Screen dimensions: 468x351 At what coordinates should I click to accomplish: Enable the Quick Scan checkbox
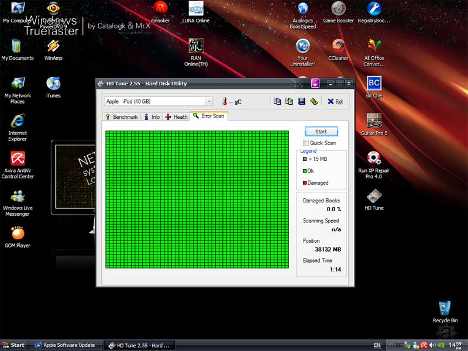coord(306,143)
